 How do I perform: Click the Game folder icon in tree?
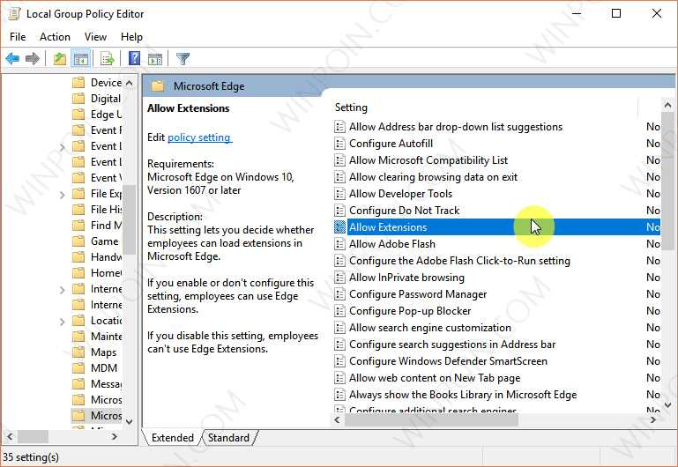(x=78, y=241)
